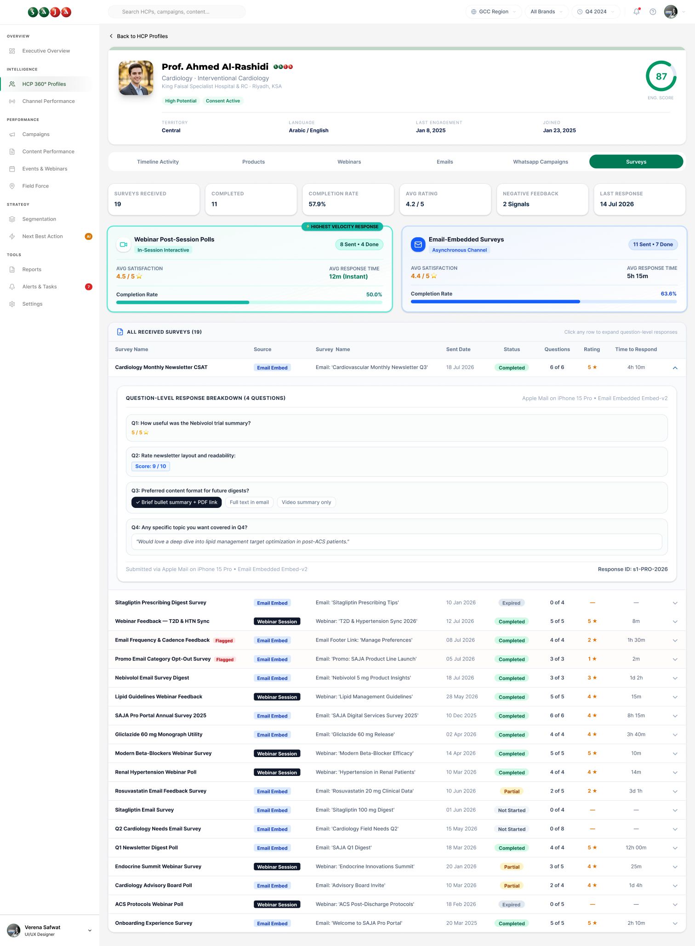Viewport: 695px width, 946px height.
Task: Click the All Received Surveys document icon
Action: (120, 332)
